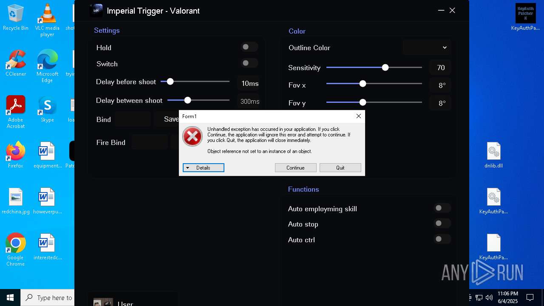Click the 300ms delay value box
Screen dimensions: 544x306
249,102
